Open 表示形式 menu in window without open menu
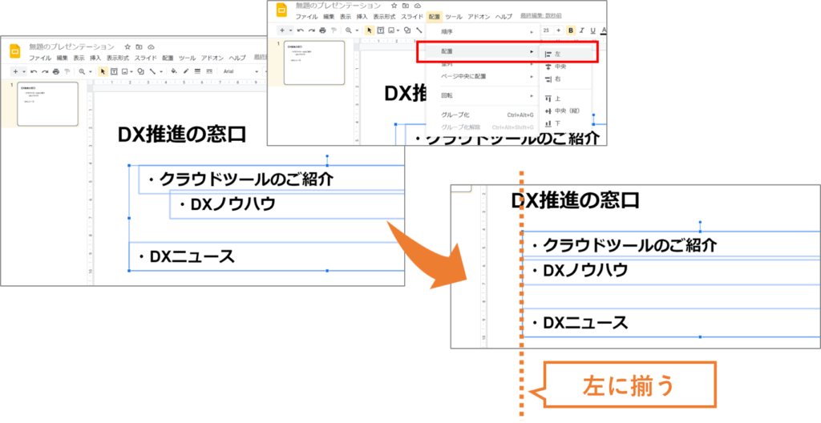The image size is (821, 423). [119, 58]
